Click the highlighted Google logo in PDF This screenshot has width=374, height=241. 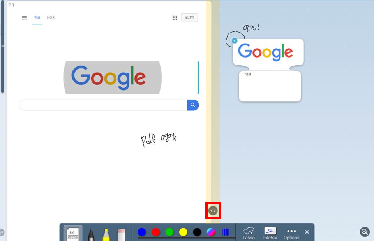112,78
